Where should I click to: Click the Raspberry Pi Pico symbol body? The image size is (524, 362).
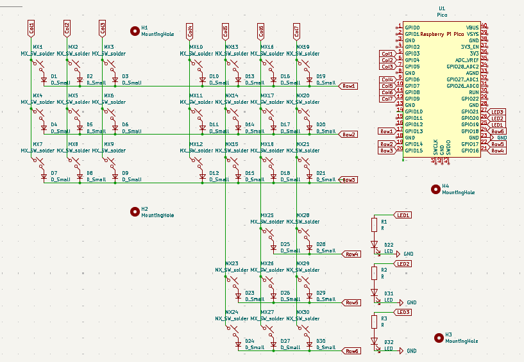(x=441, y=90)
